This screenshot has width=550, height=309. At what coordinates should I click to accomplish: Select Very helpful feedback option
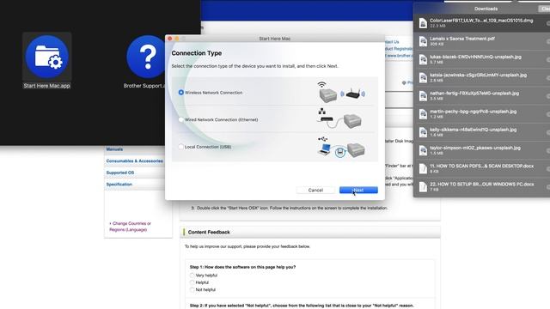(x=192, y=276)
